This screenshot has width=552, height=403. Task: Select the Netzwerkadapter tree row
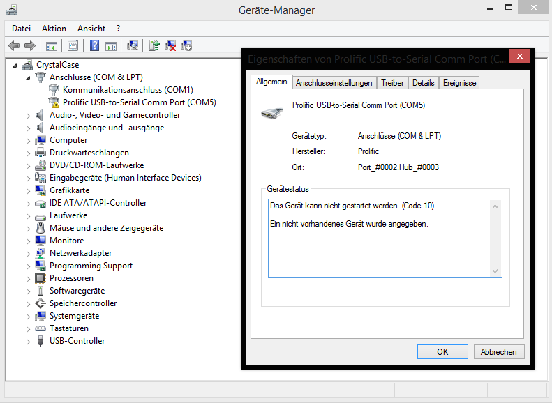pyautogui.click(x=81, y=253)
